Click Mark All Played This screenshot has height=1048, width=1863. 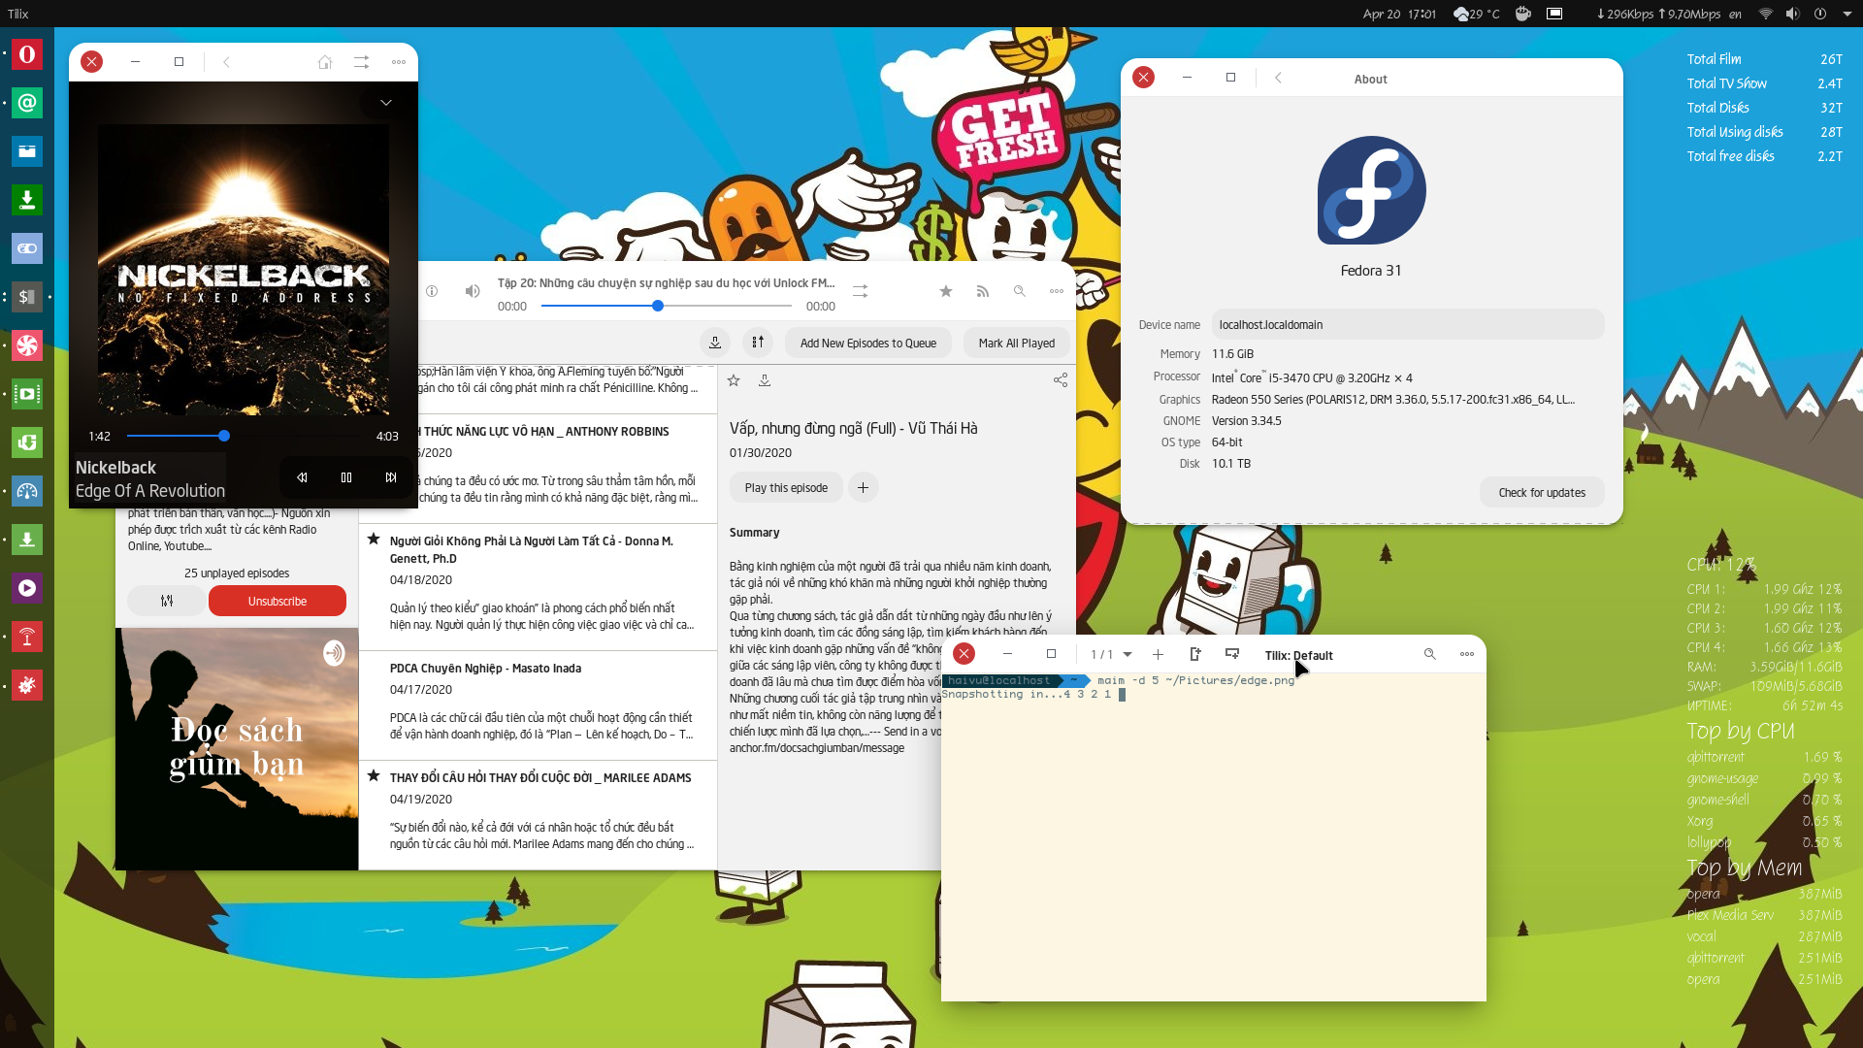tap(1016, 343)
